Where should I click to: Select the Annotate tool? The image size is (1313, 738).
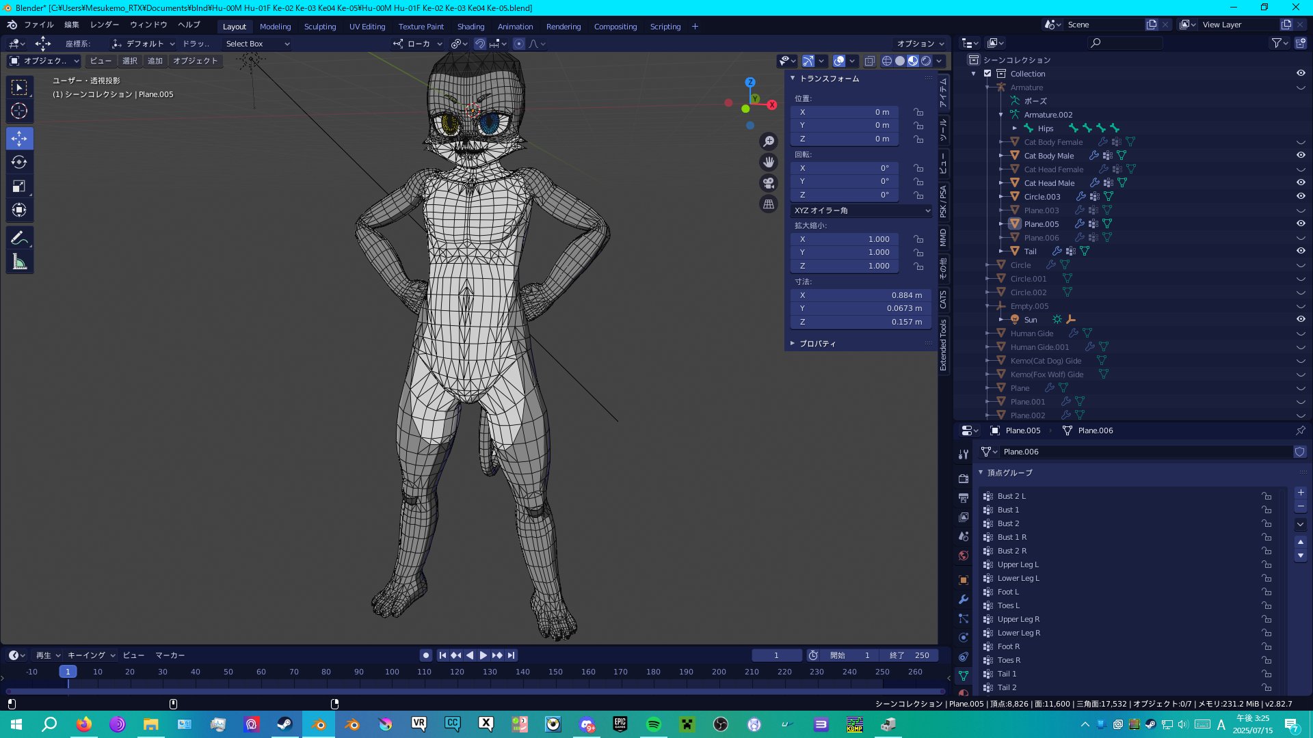click(x=19, y=238)
